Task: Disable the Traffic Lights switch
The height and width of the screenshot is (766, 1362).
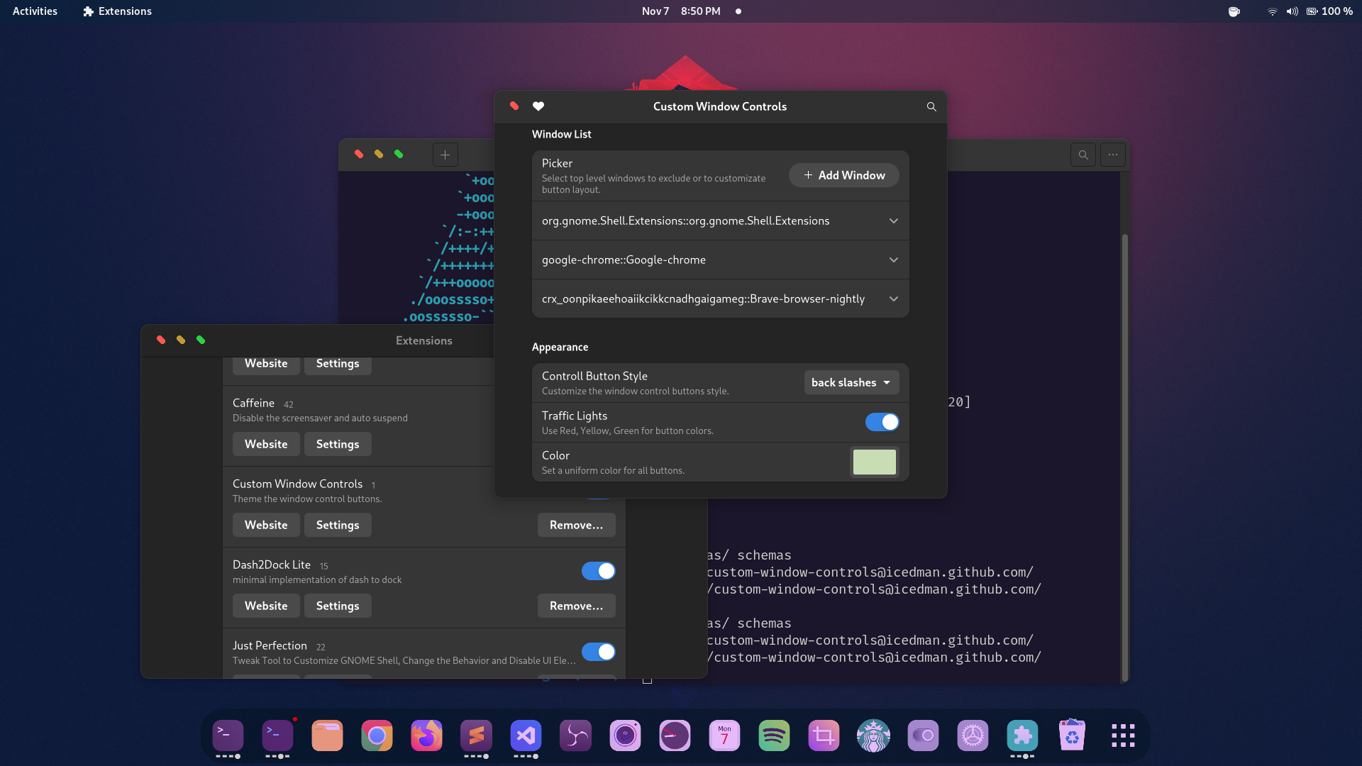Action: point(882,422)
